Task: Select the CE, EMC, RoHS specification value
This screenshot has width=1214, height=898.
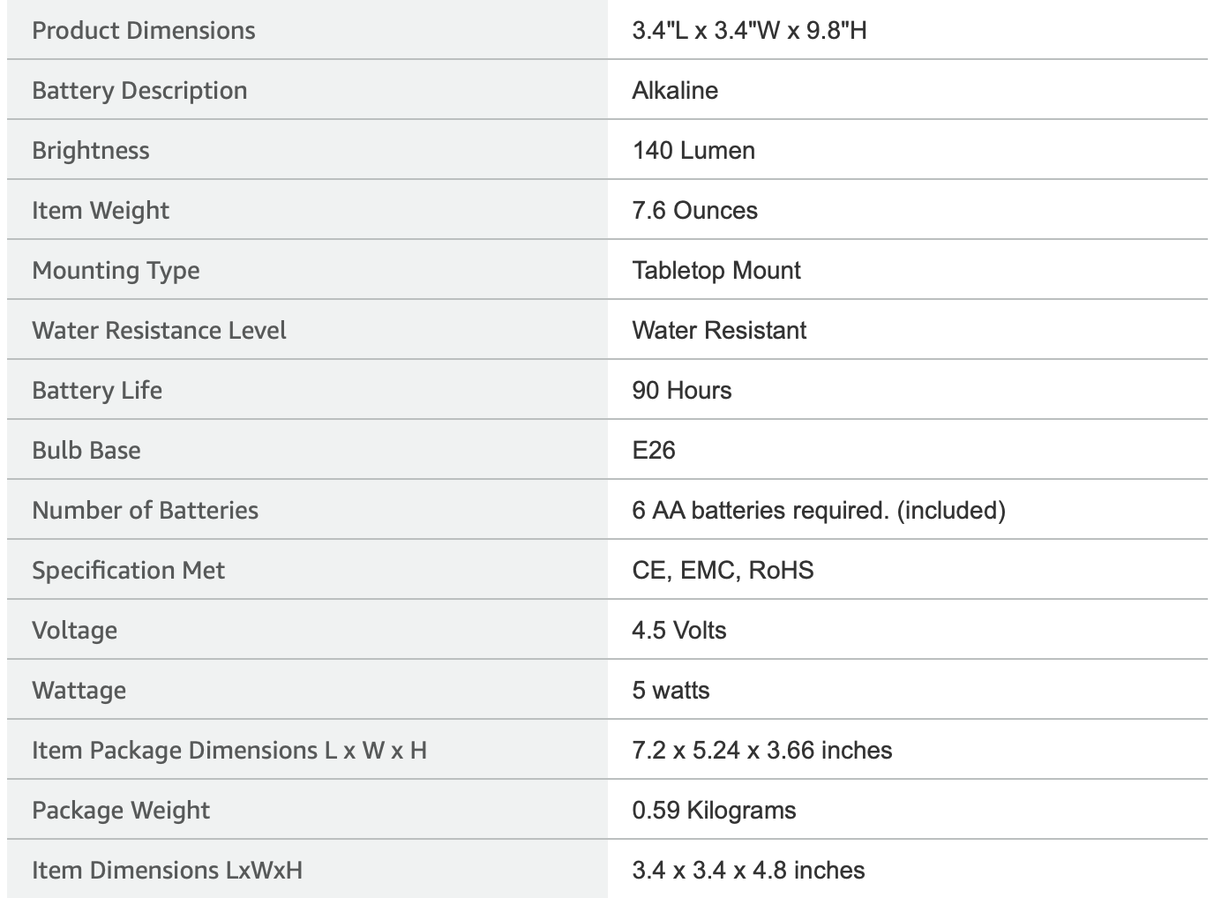Action: pos(723,571)
